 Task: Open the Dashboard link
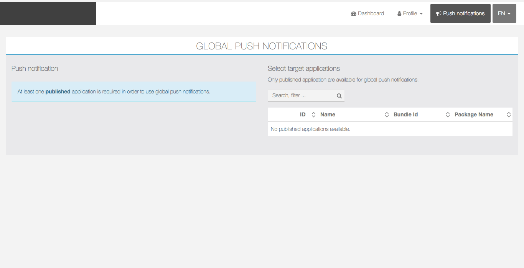tap(367, 13)
